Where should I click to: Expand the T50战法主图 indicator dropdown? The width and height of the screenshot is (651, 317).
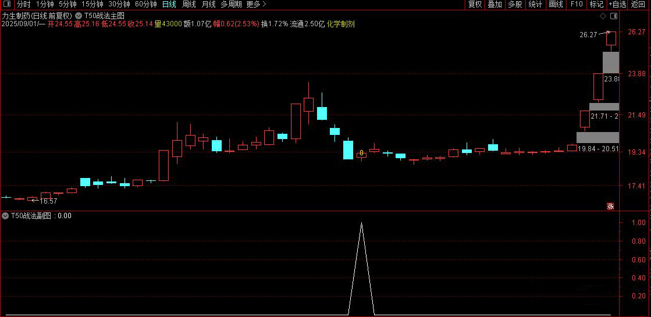point(78,16)
